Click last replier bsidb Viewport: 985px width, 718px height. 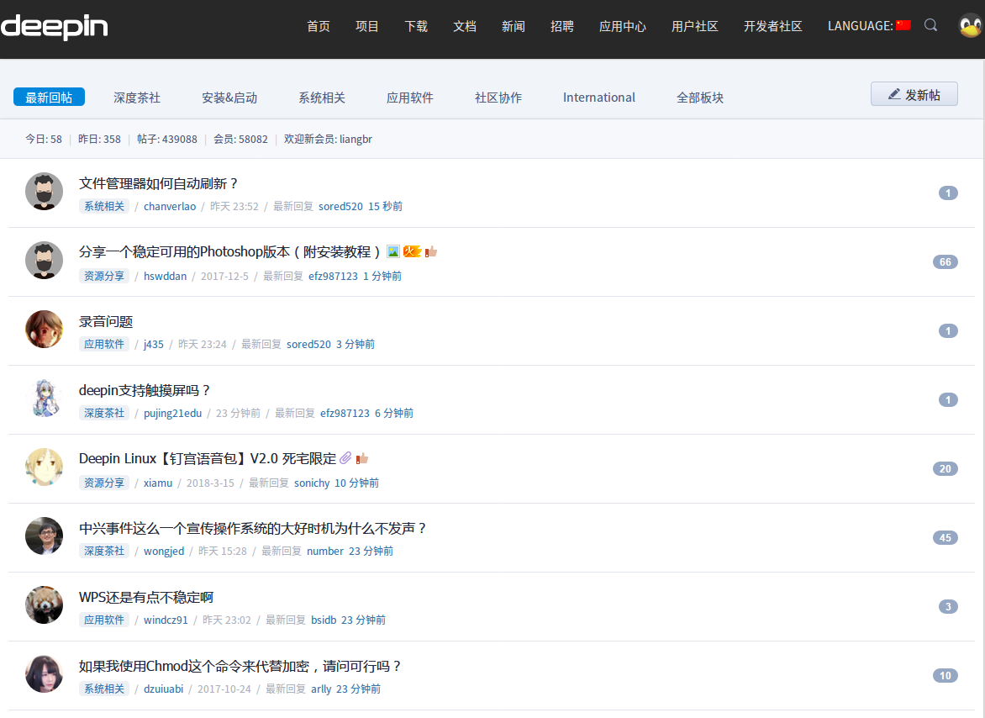324,620
